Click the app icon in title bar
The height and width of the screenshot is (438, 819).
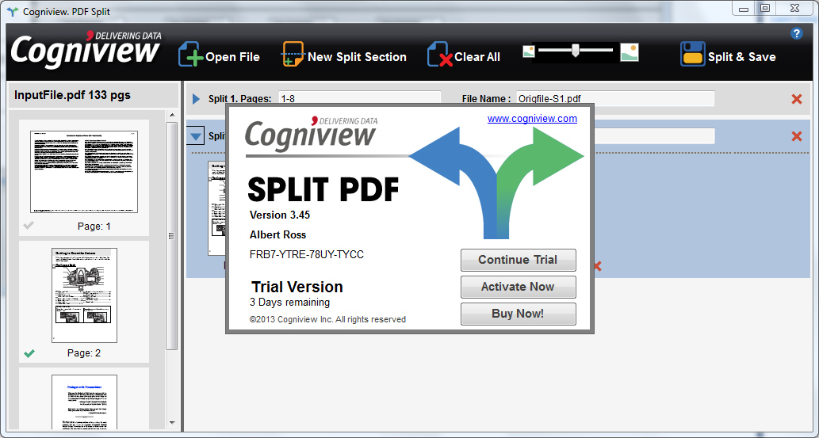pos(13,11)
